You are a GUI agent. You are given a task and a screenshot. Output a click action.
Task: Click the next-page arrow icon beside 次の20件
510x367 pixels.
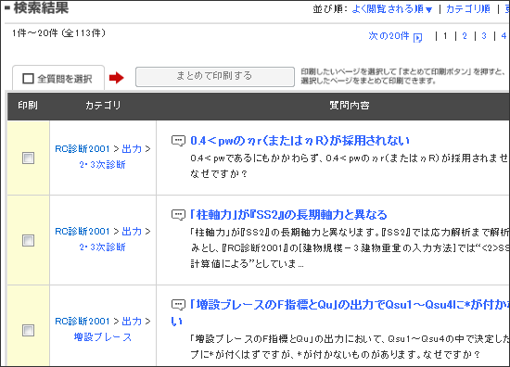(417, 38)
